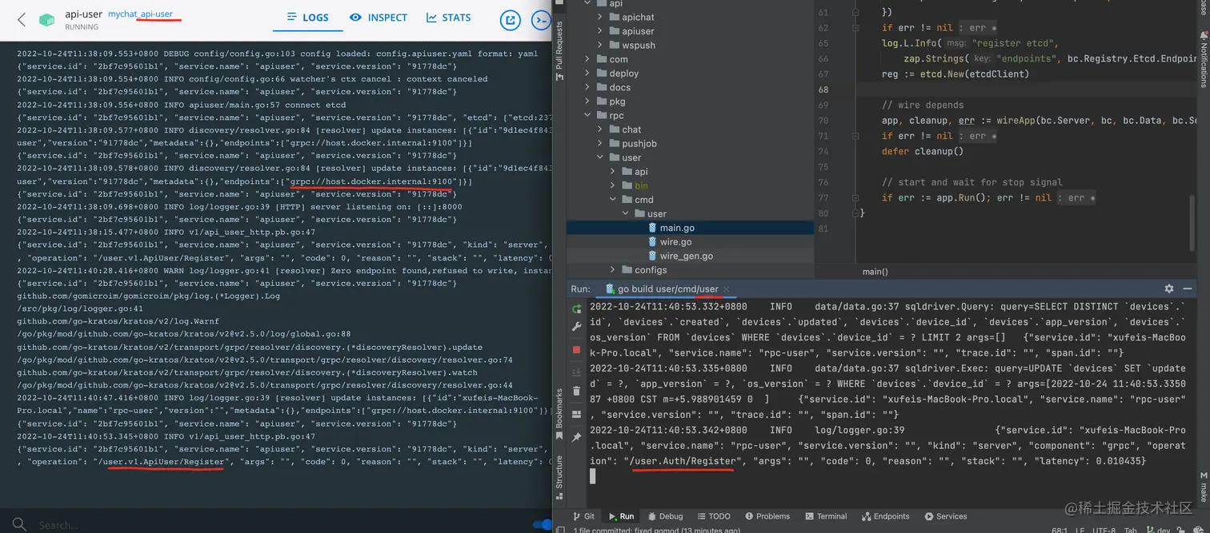Open the make side tool window
The width and height of the screenshot is (1210, 533).
click(x=1203, y=486)
